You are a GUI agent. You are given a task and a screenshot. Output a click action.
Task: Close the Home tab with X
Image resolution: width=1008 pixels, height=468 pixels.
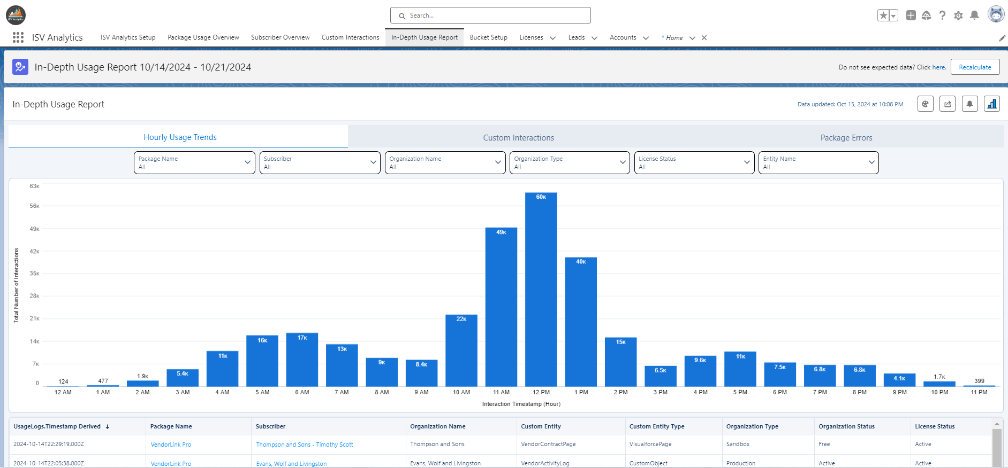(704, 38)
